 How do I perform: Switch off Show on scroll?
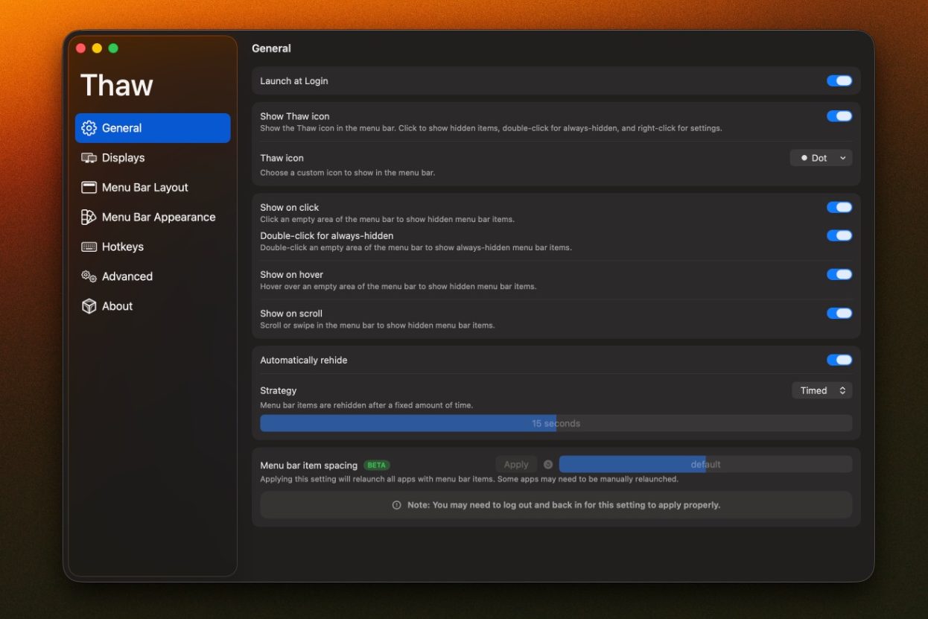pyautogui.click(x=839, y=313)
